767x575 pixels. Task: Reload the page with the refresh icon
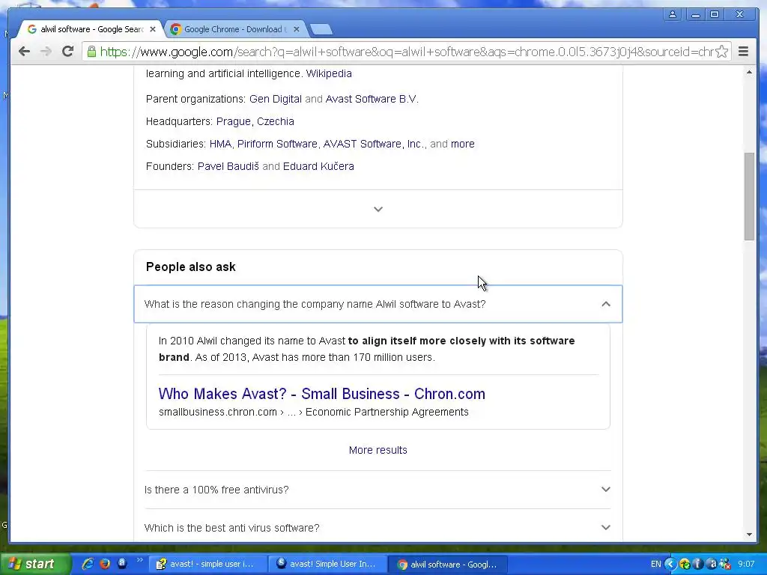click(67, 52)
